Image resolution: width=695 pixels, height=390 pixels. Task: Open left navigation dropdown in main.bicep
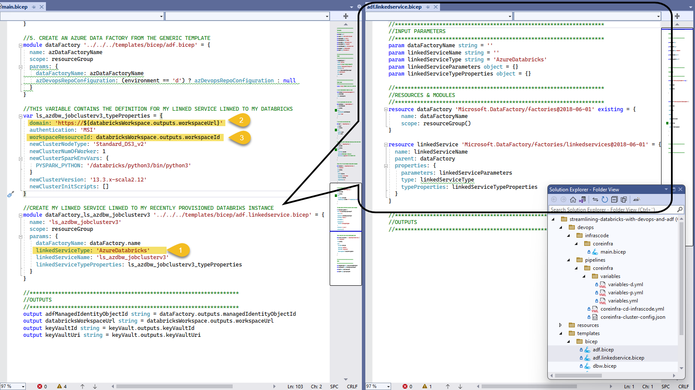(x=161, y=16)
